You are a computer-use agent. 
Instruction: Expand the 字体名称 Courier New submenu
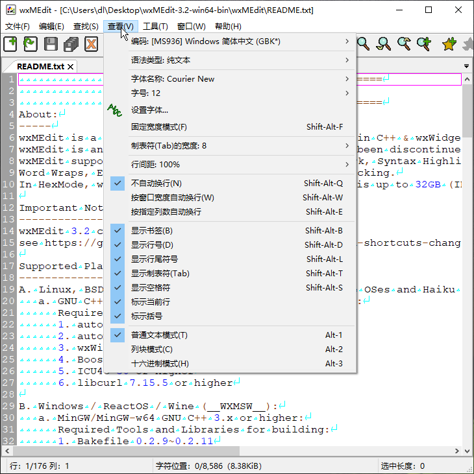[x=229, y=79]
